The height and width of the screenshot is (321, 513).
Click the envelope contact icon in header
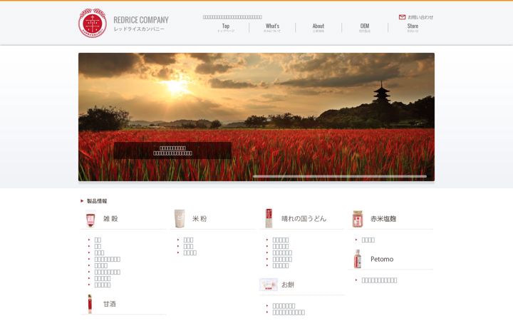[x=402, y=17]
